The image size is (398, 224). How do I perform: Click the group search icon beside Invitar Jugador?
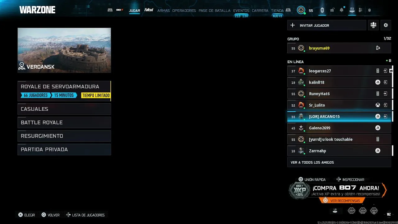(373, 25)
